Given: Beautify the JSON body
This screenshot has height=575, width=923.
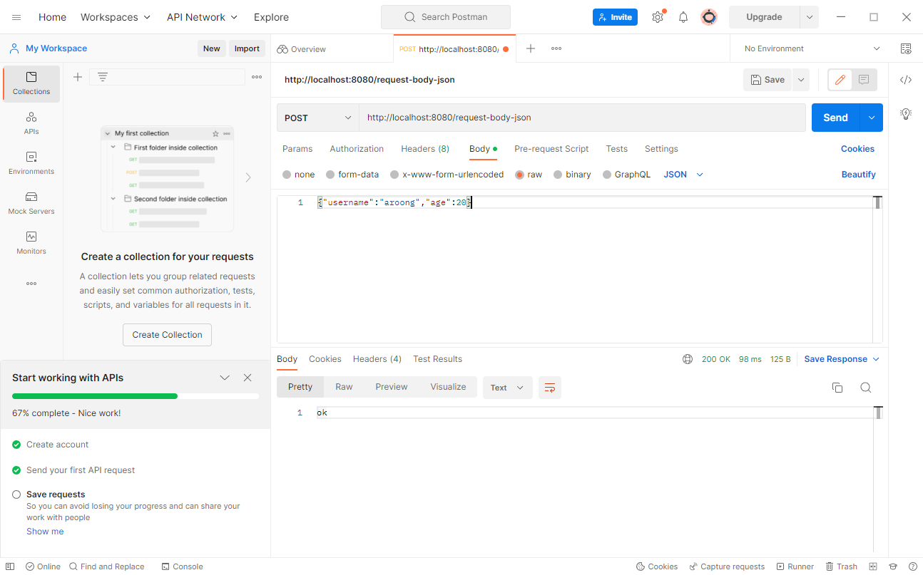Looking at the screenshot, I should pyautogui.click(x=858, y=175).
